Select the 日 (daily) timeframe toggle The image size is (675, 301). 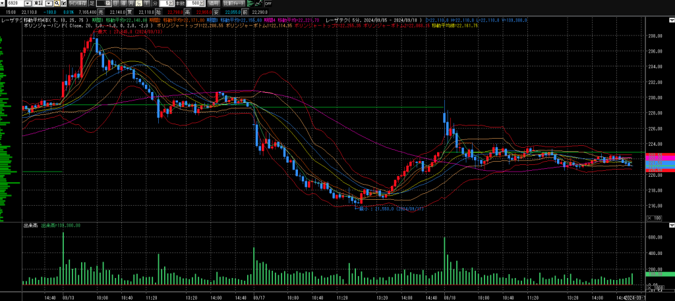115,3
